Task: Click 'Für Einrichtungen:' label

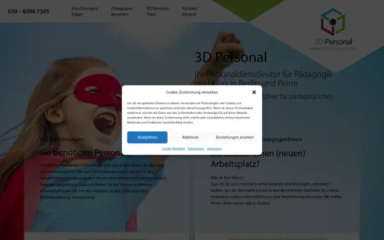Action: coord(62,140)
